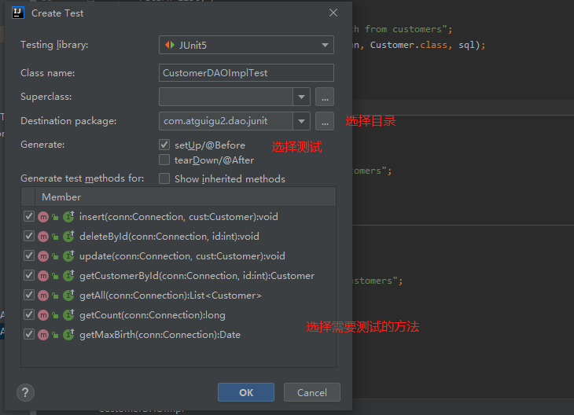Viewport: 574px width, 415px height.
Task: Browse for Destination package with ellipsis button
Action: [325, 121]
